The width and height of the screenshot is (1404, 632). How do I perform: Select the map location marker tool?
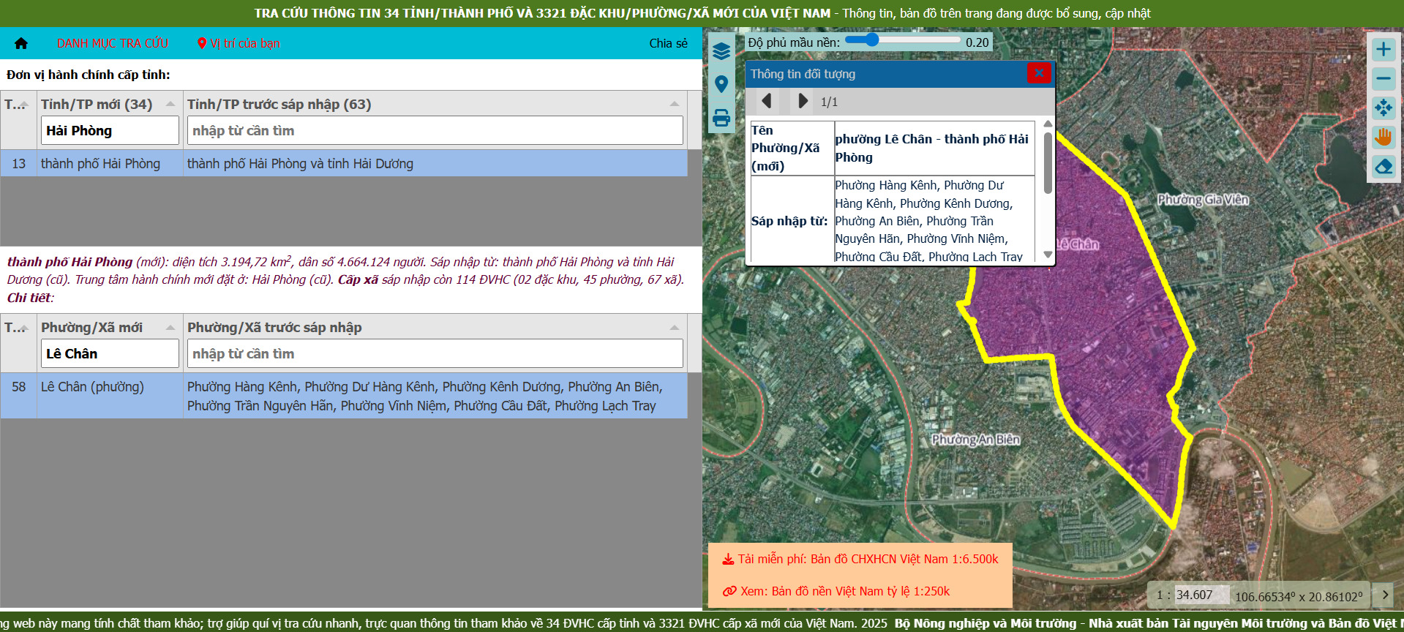[721, 84]
